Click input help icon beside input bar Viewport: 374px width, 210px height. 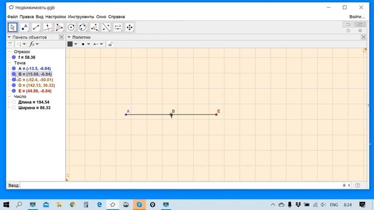(x=357, y=185)
